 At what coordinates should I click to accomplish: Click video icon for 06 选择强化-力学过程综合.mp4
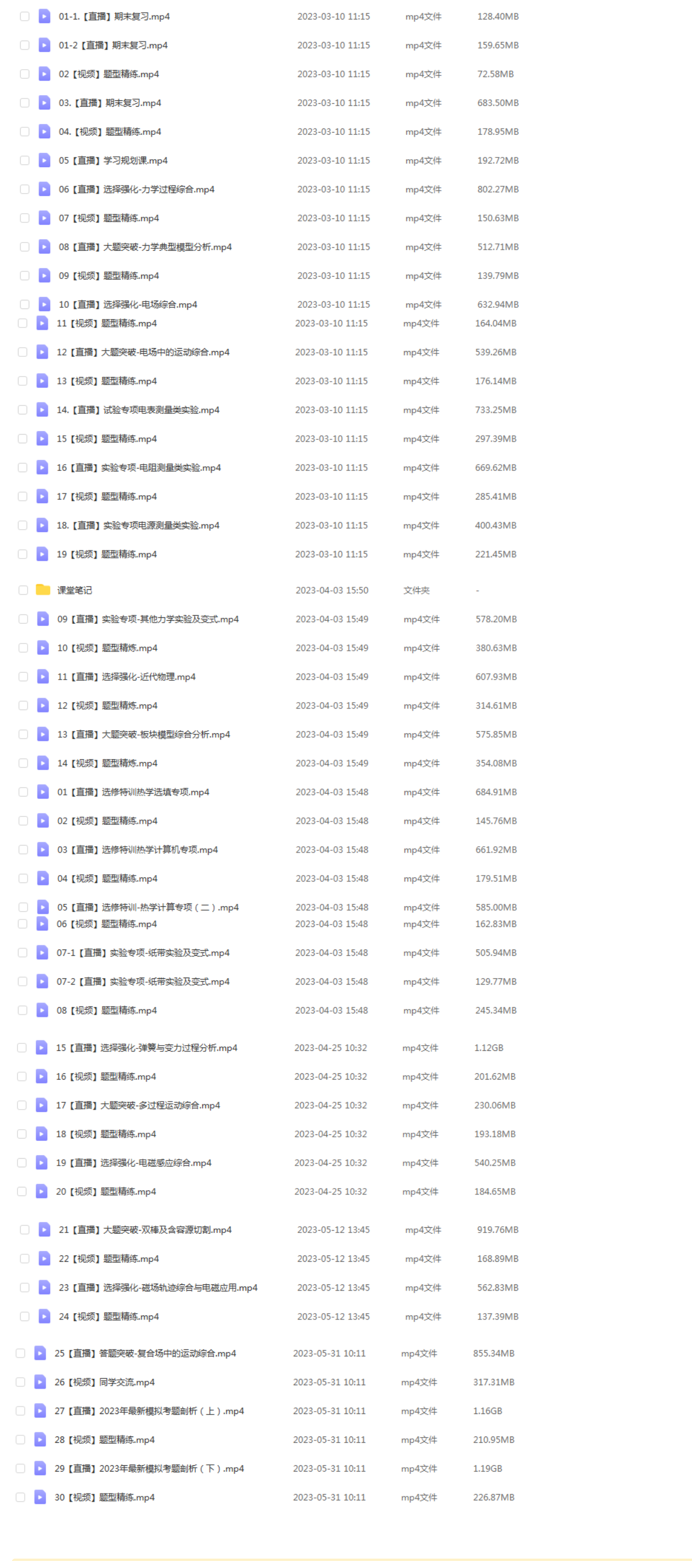click(44, 189)
